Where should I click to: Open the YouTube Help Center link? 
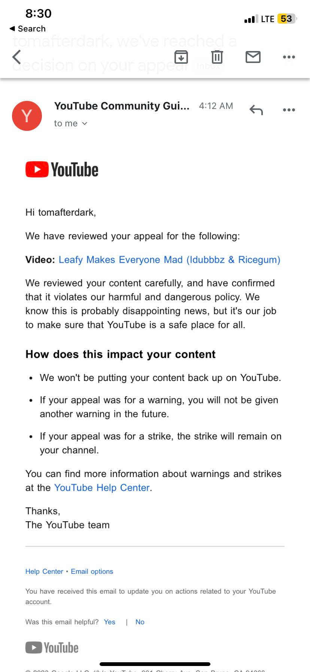pyautogui.click(x=102, y=487)
